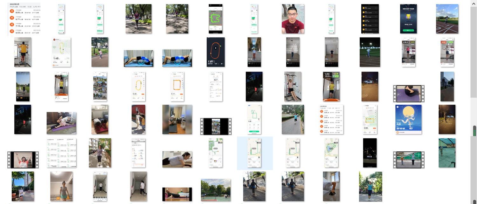
Task: Select the man doing pull-ups in yellow shirt
Action: tap(23, 52)
